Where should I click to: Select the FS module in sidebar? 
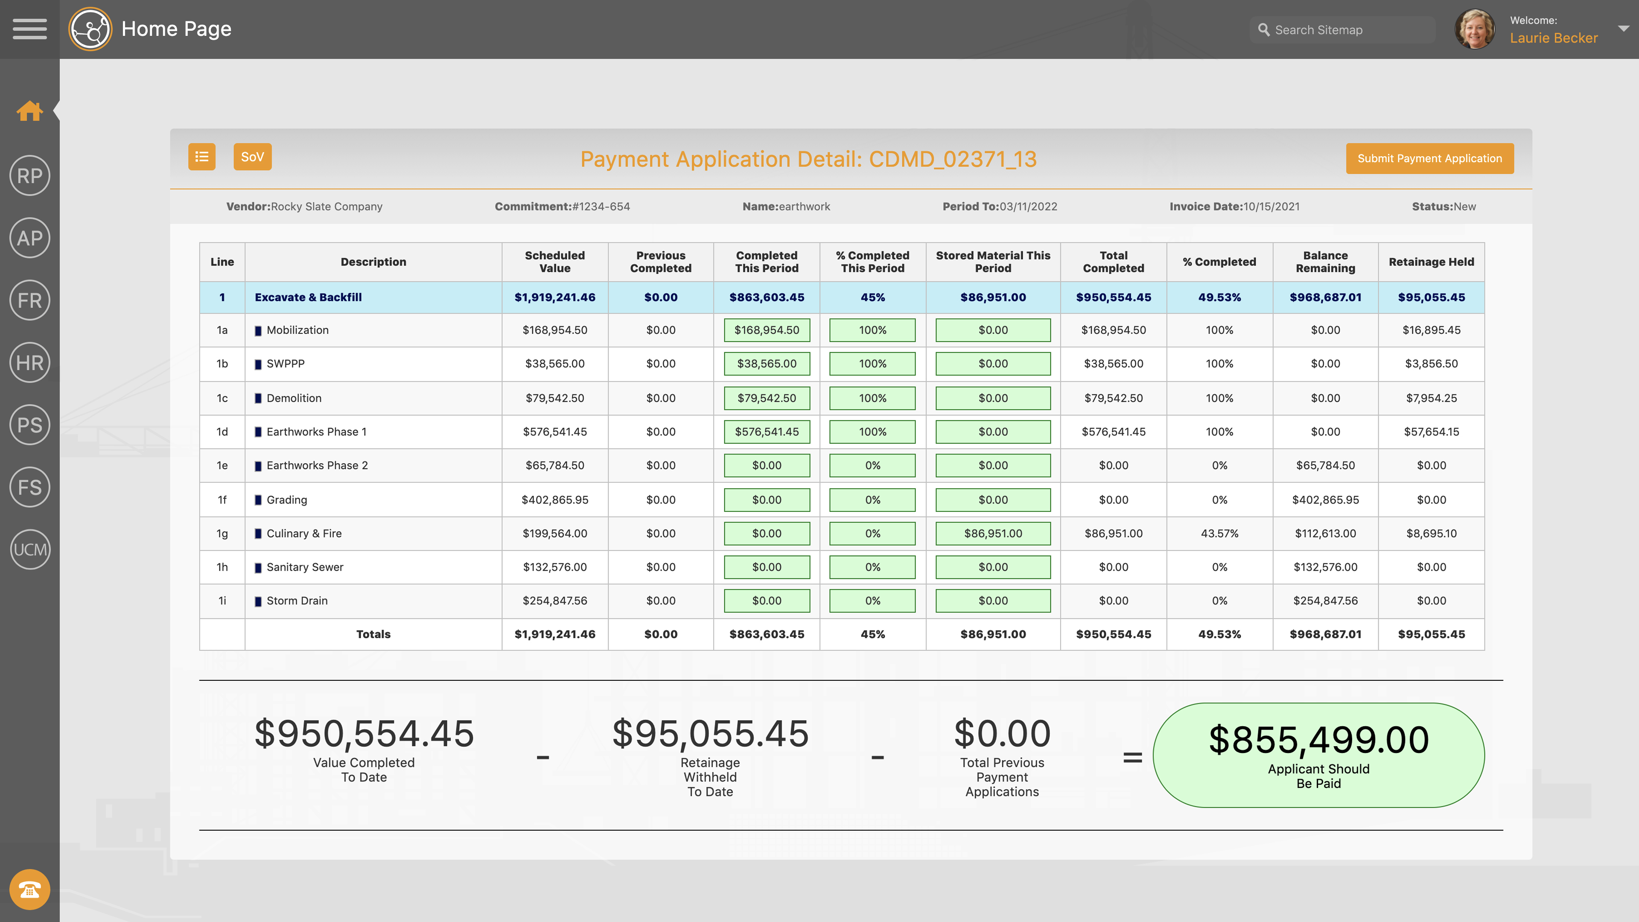tap(30, 487)
